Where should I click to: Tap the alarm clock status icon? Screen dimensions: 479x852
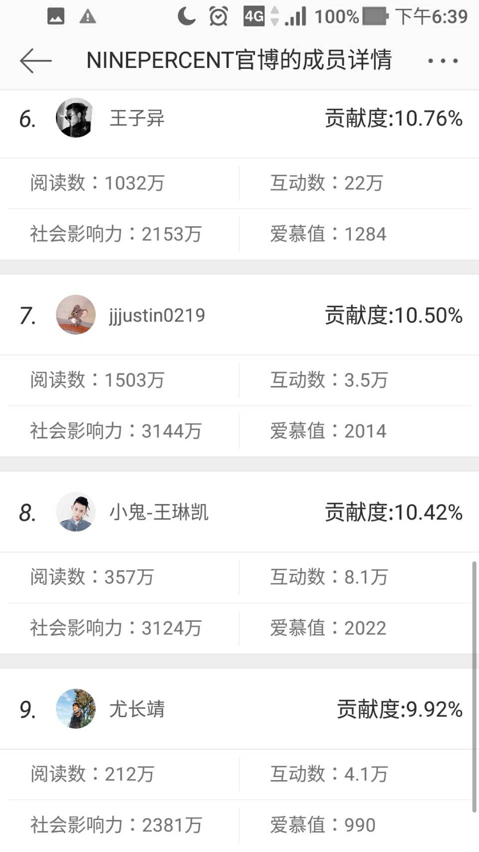(218, 16)
